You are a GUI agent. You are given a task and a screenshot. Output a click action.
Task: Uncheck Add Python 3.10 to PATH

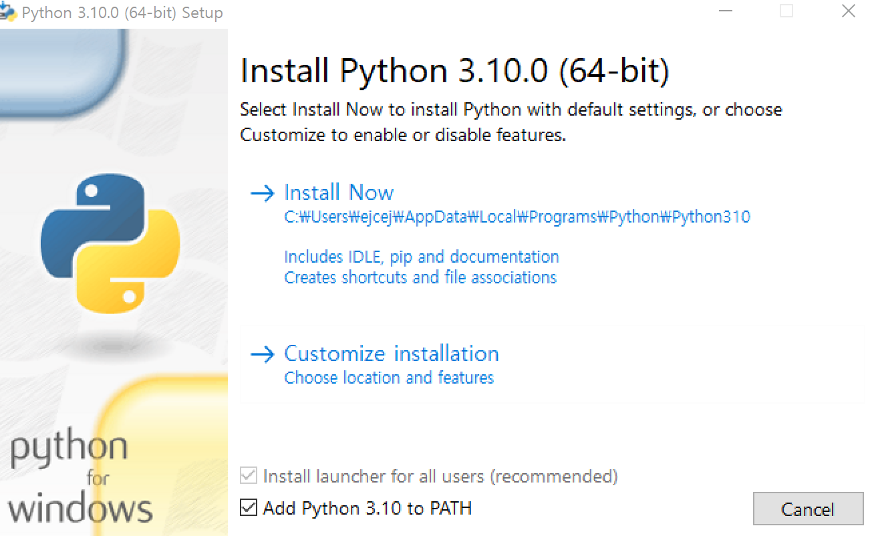248,508
